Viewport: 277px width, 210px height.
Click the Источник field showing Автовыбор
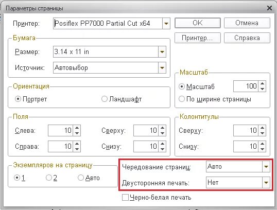(106, 67)
